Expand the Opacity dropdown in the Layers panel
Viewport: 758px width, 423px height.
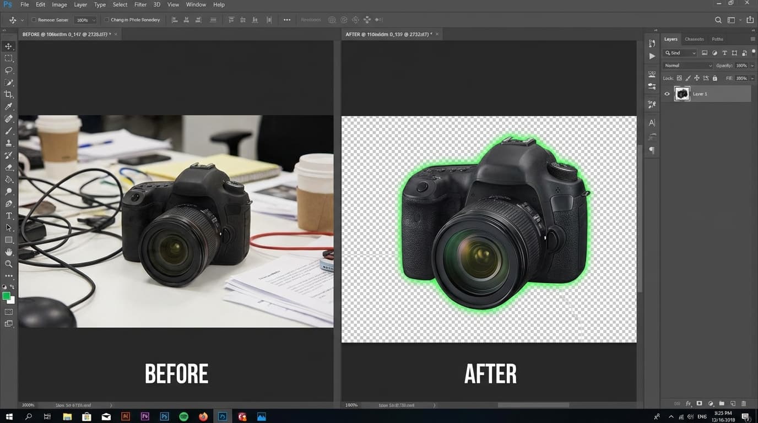(752, 65)
